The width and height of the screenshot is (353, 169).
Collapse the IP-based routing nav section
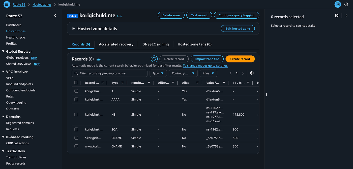(x=4, y=137)
